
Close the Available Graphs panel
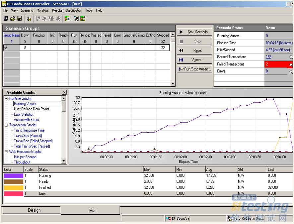(x=64, y=92)
